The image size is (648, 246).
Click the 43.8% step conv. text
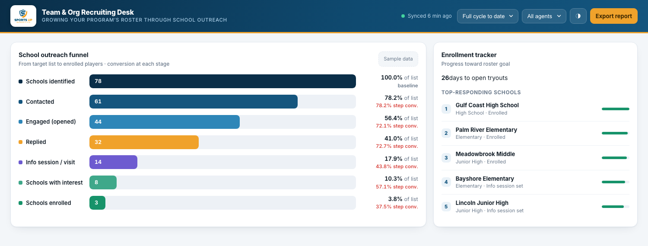click(x=397, y=166)
